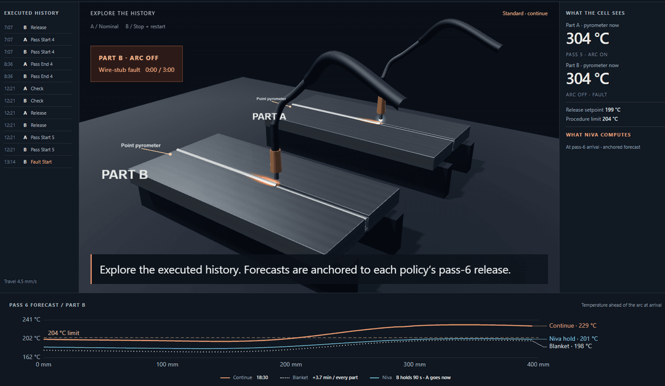Select the 7:07 B Release history row

[x=38, y=28]
